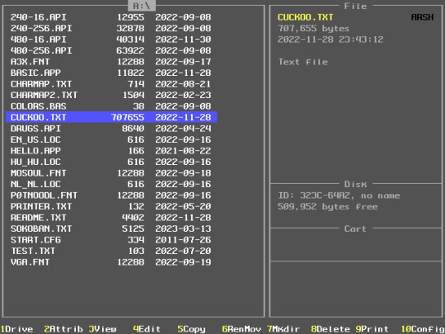This screenshot has width=445, height=334.
Task: Activate the 4Edit command
Action: (x=147, y=329)
